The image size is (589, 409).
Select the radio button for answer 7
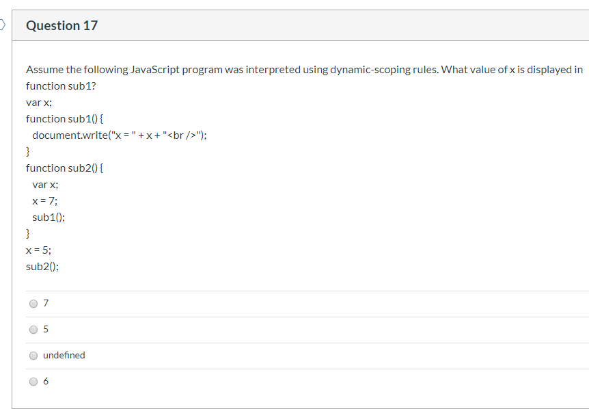[33, 304]
